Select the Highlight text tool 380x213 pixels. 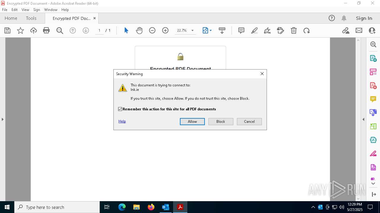coord(254,30)
